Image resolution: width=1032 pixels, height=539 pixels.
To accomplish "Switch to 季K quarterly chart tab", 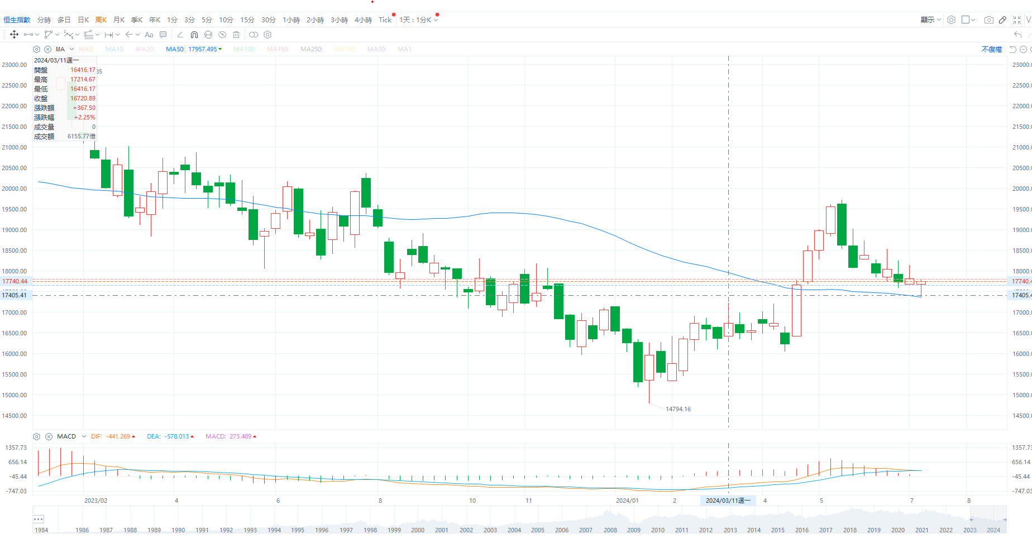I will 137,20.
